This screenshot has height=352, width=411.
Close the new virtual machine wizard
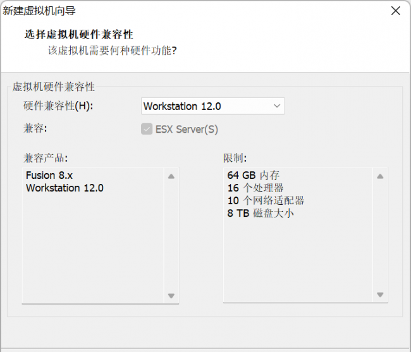pos(396,11)
